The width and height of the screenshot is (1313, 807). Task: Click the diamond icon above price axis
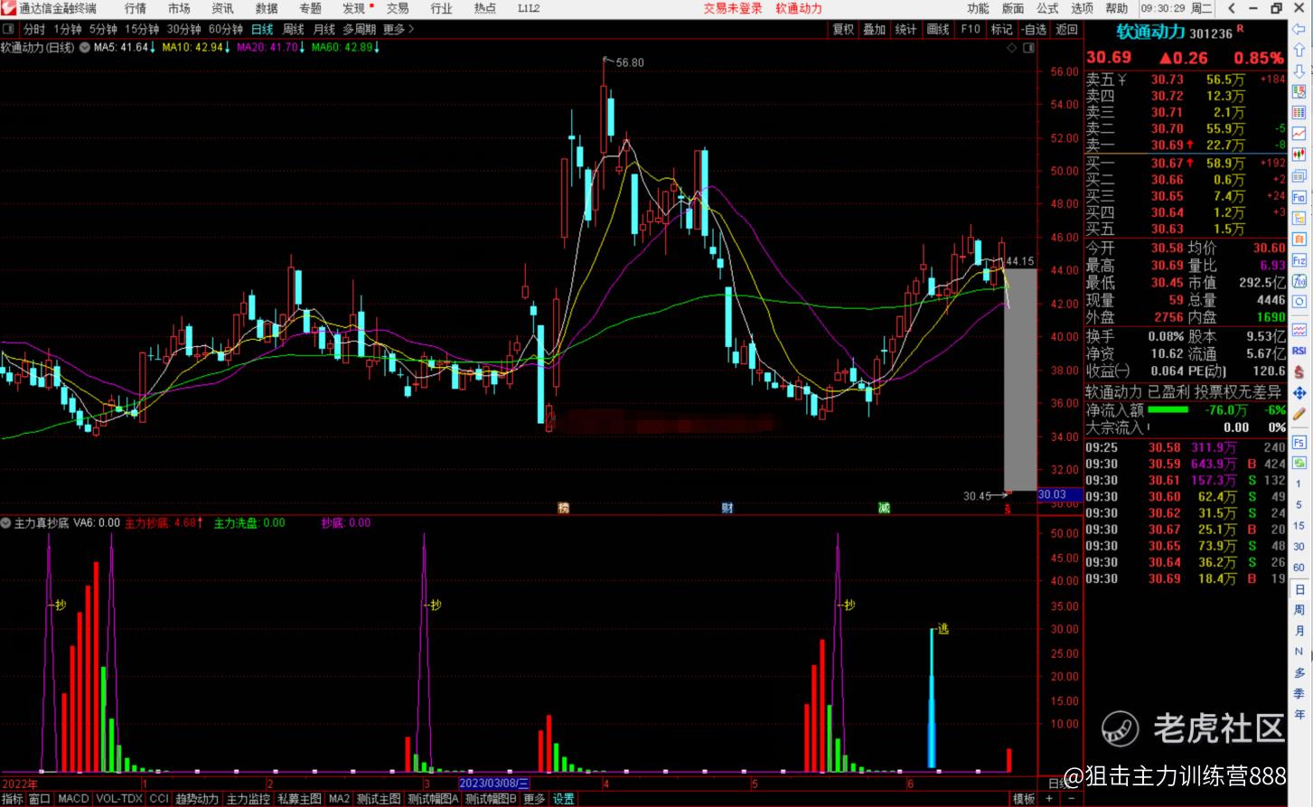pyautogui.click(x=1012, y=48)
